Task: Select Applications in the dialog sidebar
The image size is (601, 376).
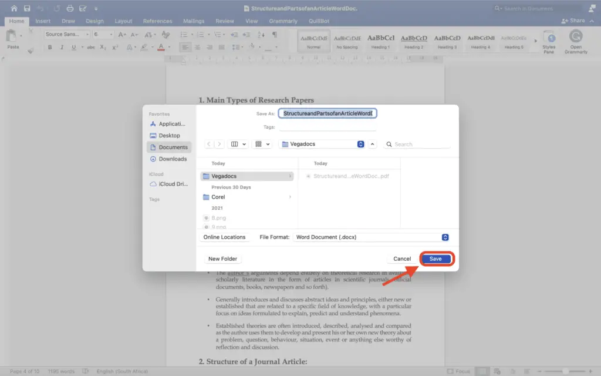Action: (x=168, y=124)
